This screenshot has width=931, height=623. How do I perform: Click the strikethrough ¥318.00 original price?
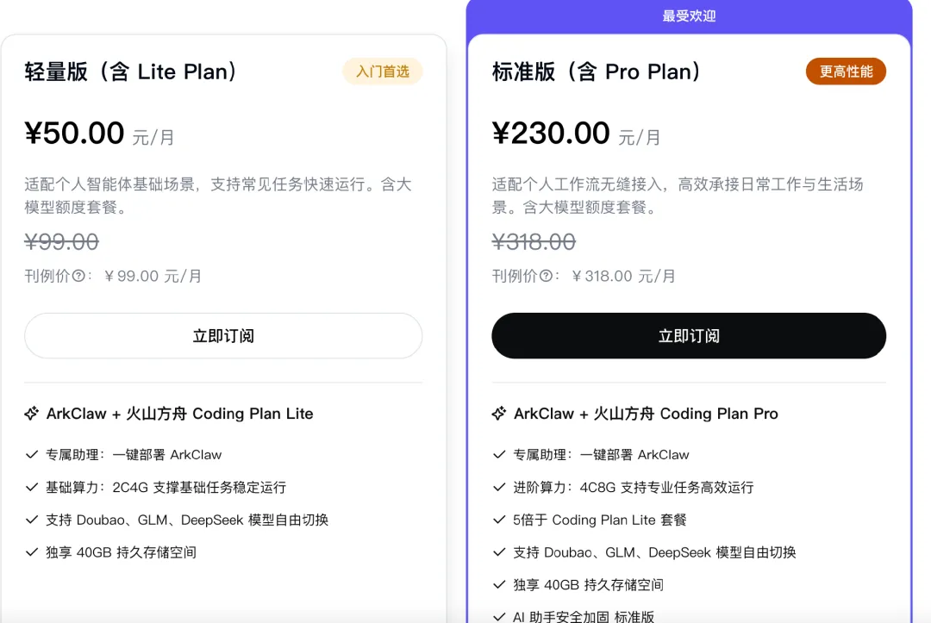click(x=534, y=242)
